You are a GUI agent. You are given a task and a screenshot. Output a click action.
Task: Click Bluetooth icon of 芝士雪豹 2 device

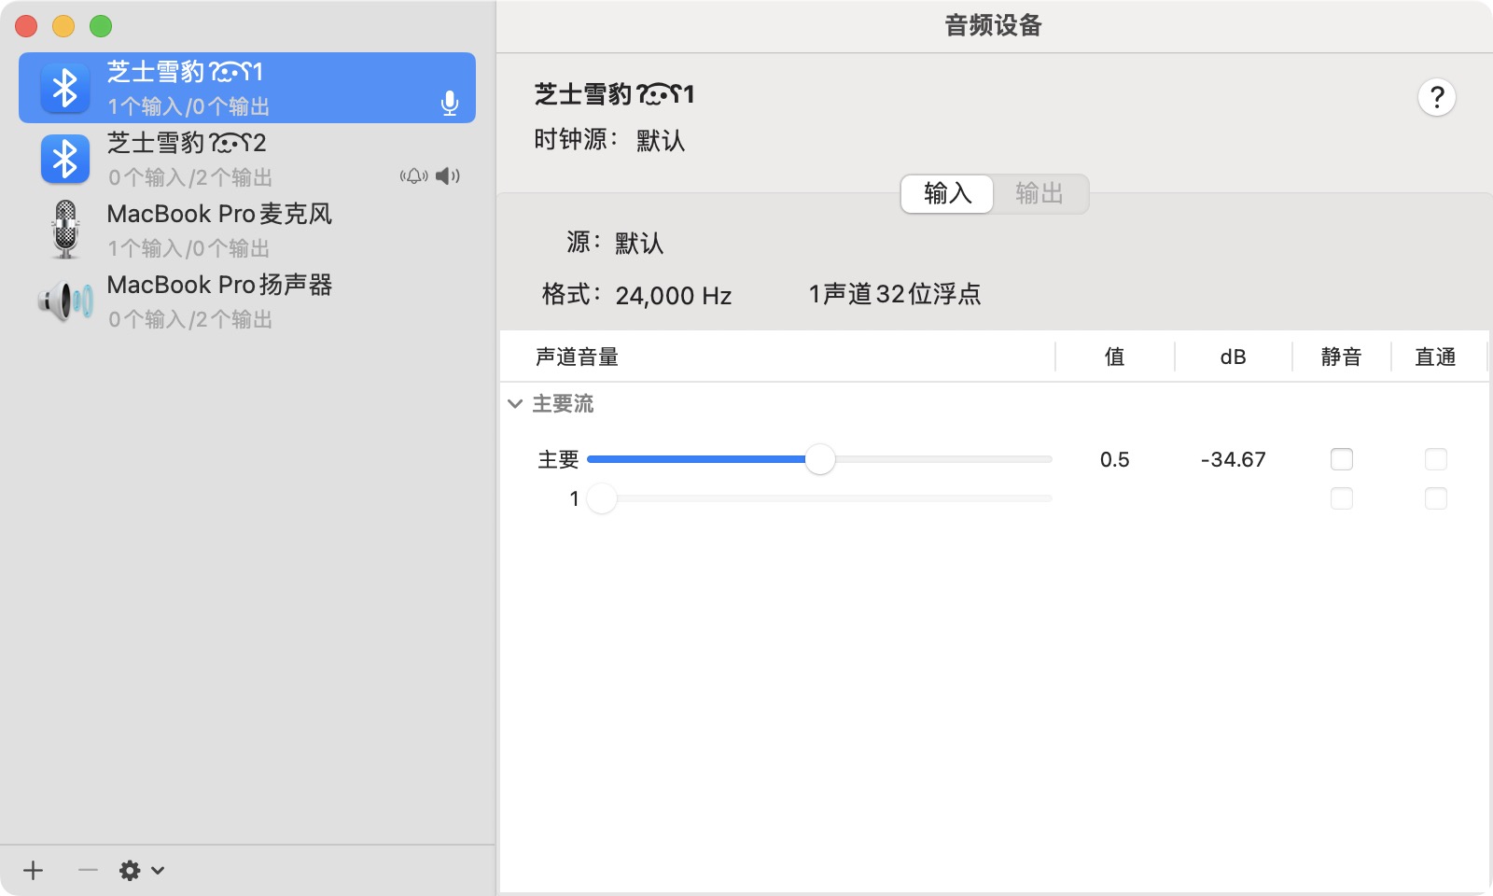64,160
